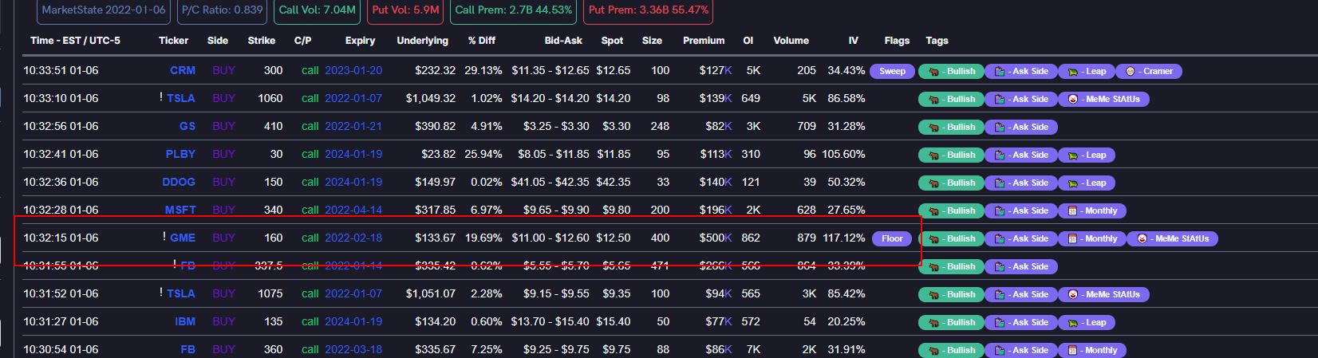Screen dimensions: 1318x358
Task: Click the Monthly tag in the MSFT row
Action: (1092, 210)
